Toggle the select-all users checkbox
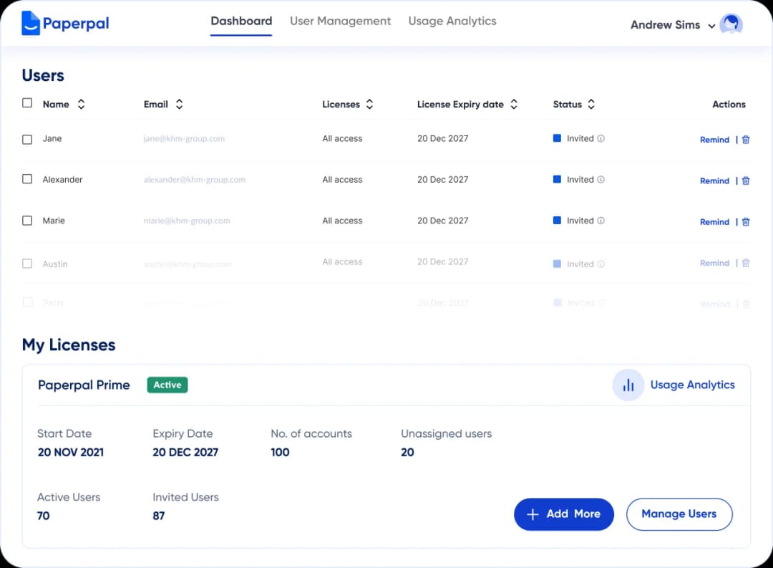773x568 pixels. point(27,102)
